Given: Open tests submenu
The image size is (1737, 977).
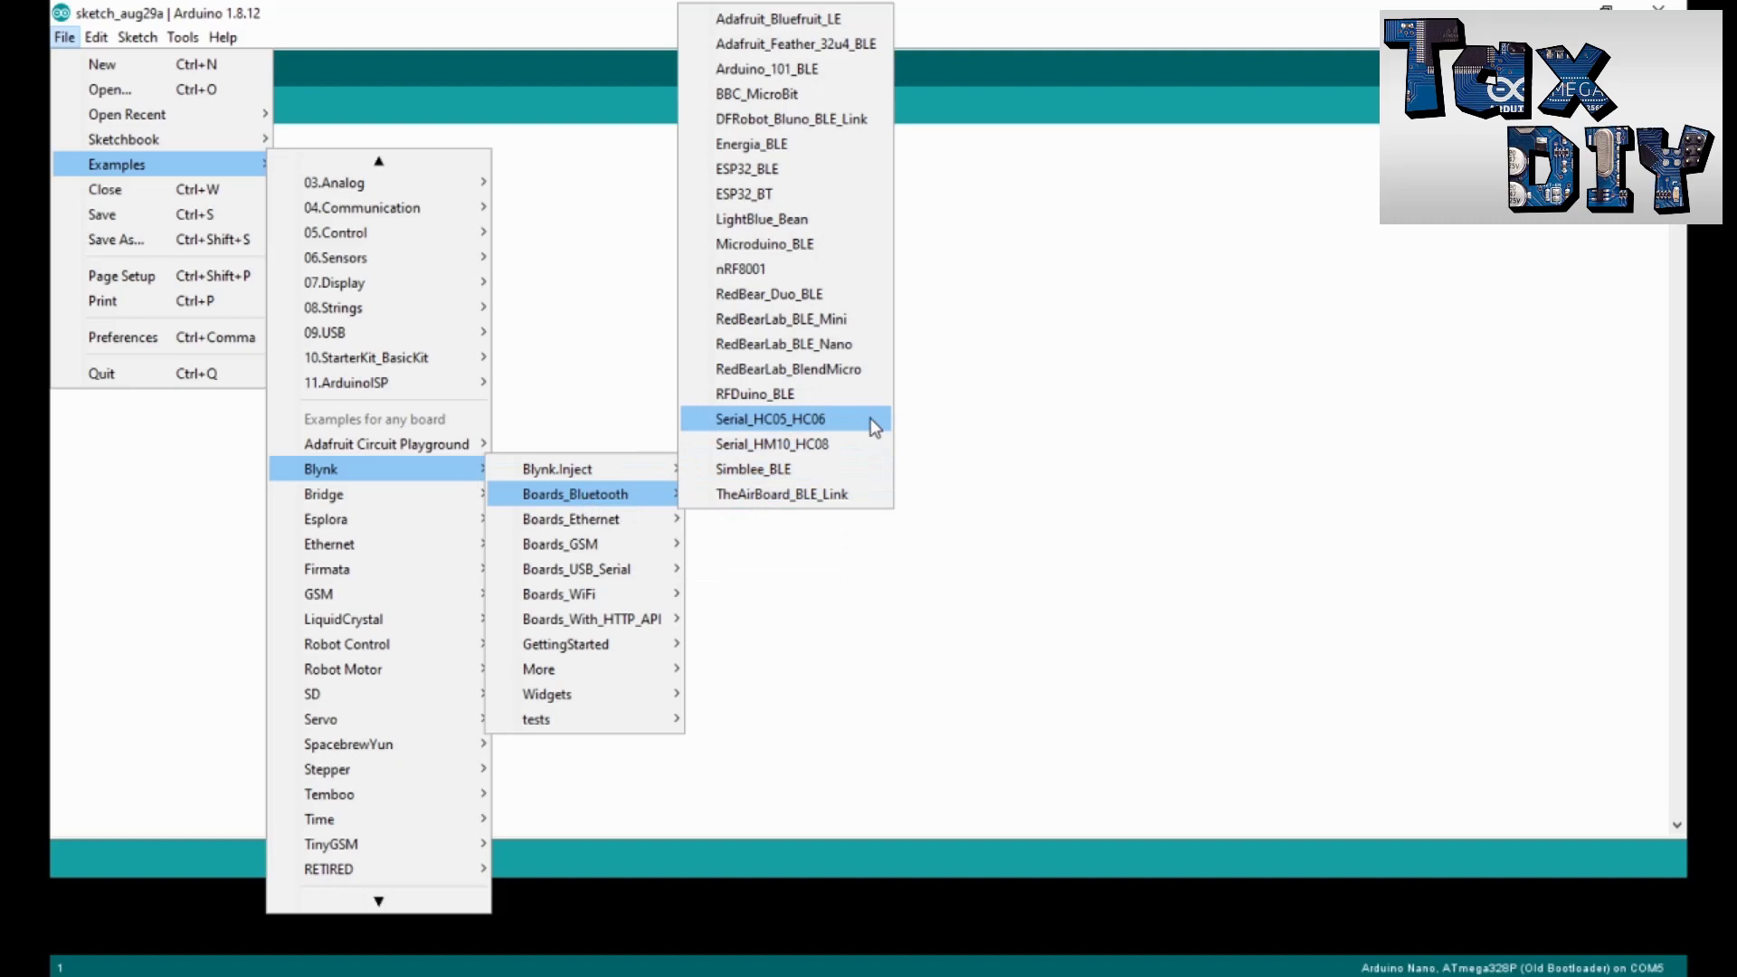Looking at the screenshot, I should [x=585, y=720].
